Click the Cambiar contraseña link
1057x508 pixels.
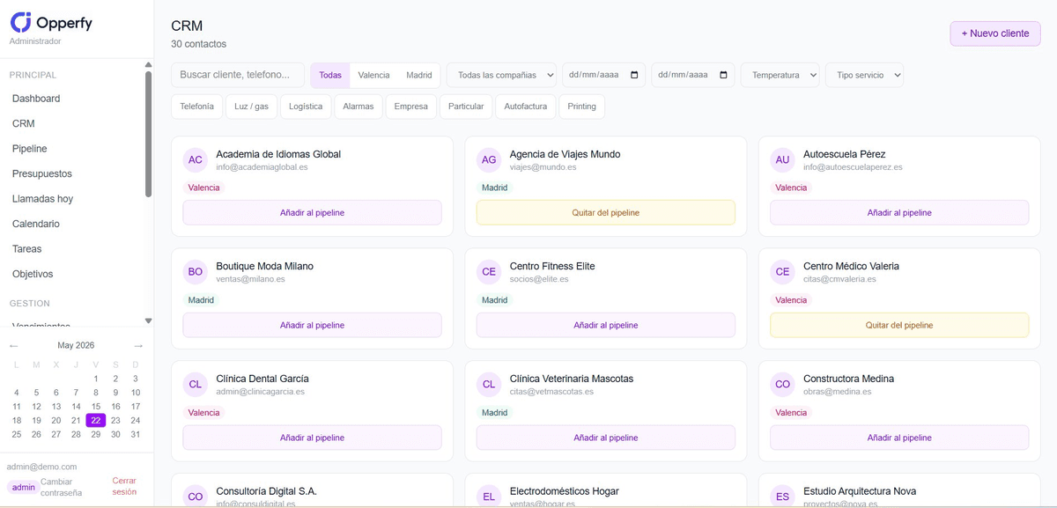pyautogui.click(x=61, y=487)
